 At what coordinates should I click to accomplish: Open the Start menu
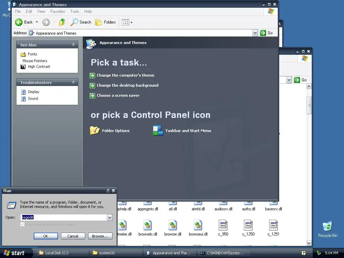coord(16,253)
